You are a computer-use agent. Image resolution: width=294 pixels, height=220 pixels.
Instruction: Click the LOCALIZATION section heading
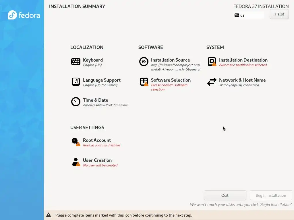[87, 47]
